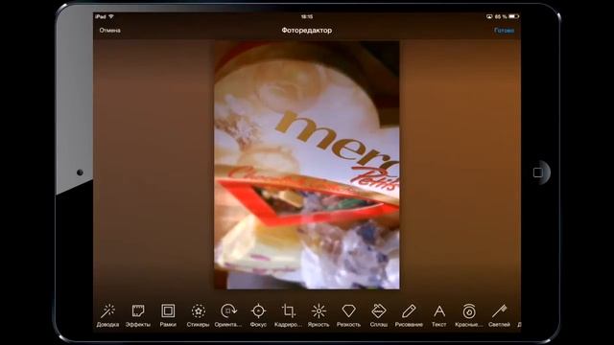Tap the AirPlay icon in status bar
This screenshot has width=614, height=345.
[489, 16]
